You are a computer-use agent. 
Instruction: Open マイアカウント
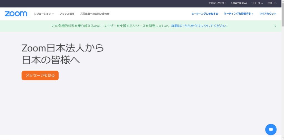point(268,14)
